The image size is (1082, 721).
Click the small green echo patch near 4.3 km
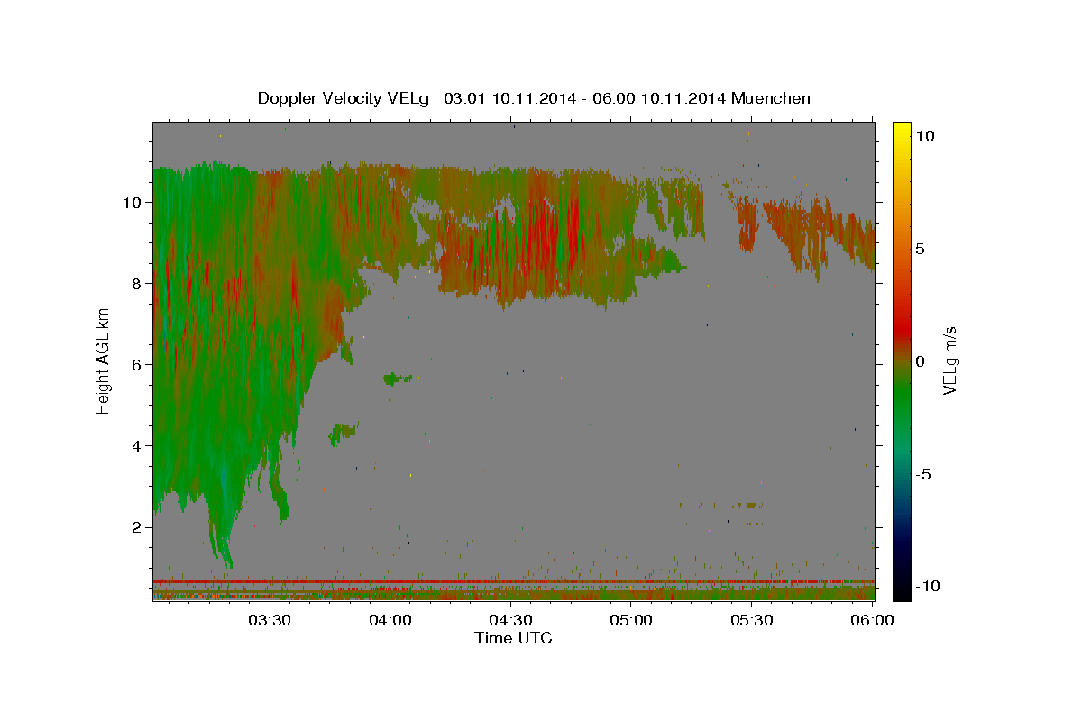pyautogui.click(x=344, y=434)
